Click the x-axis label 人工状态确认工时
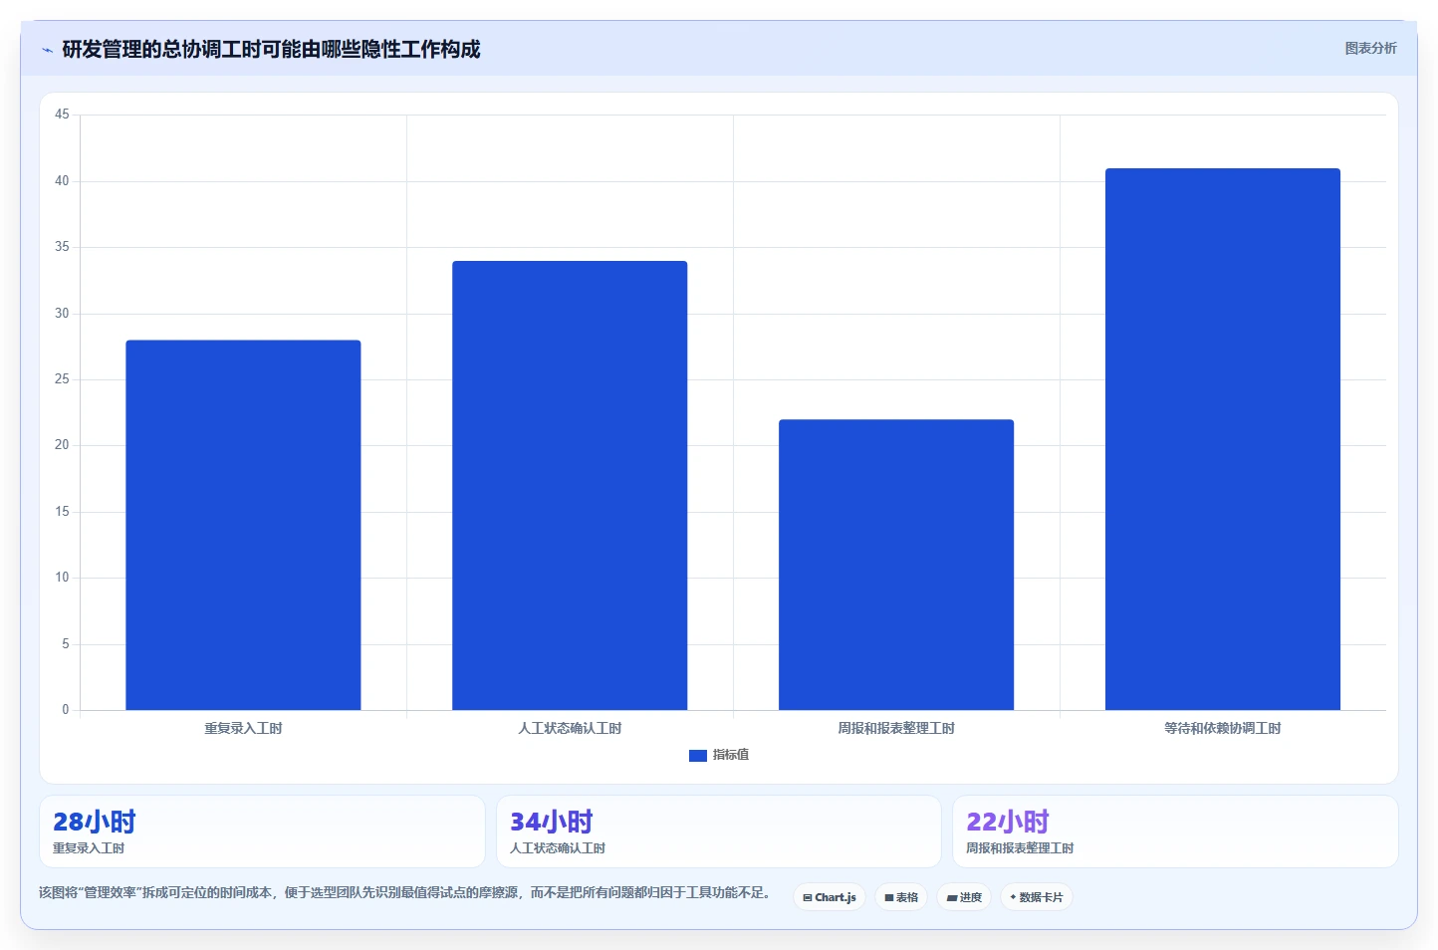 pos(570,728)
